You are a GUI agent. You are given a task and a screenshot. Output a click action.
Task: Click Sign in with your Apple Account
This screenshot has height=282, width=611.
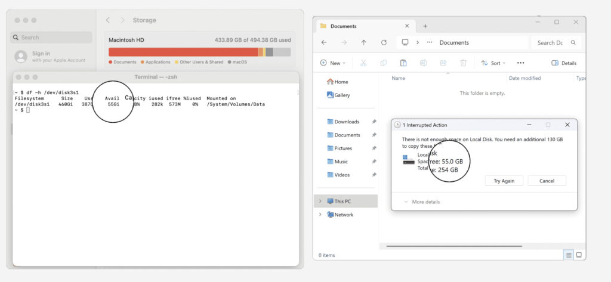point(50,57)
